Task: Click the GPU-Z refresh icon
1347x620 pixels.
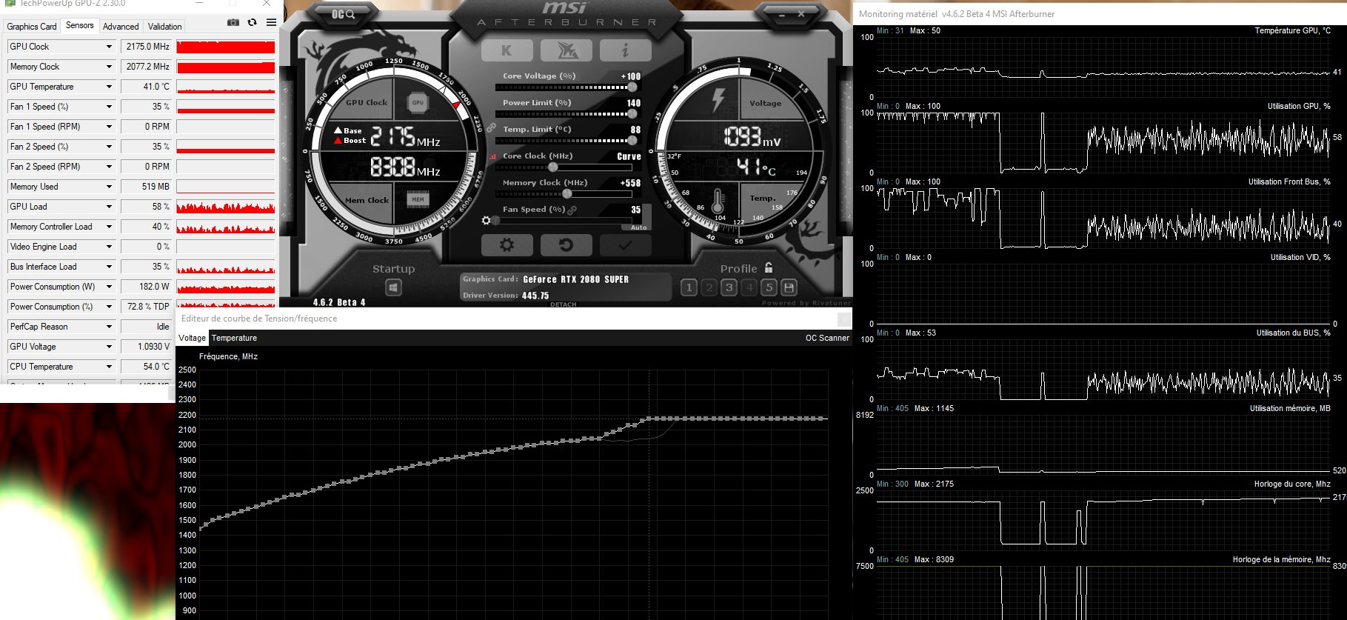Action: (x=253, y=23)
